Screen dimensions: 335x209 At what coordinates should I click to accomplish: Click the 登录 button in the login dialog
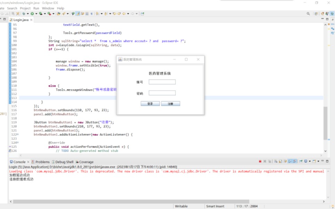point(150,103)
